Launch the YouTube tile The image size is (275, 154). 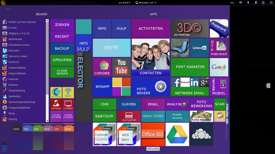(121, 67)
